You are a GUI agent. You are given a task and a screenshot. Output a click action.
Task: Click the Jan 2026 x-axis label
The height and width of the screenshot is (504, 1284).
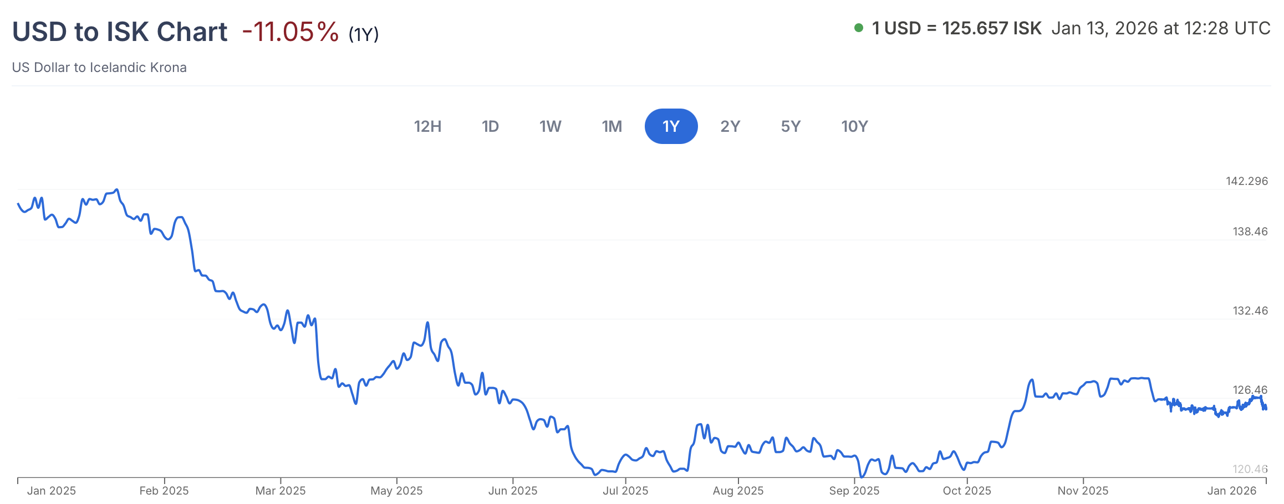pos(1231,491)
